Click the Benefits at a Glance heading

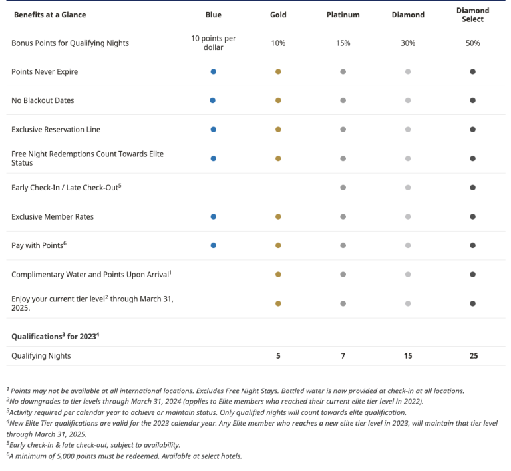click(x=50, y=15)
